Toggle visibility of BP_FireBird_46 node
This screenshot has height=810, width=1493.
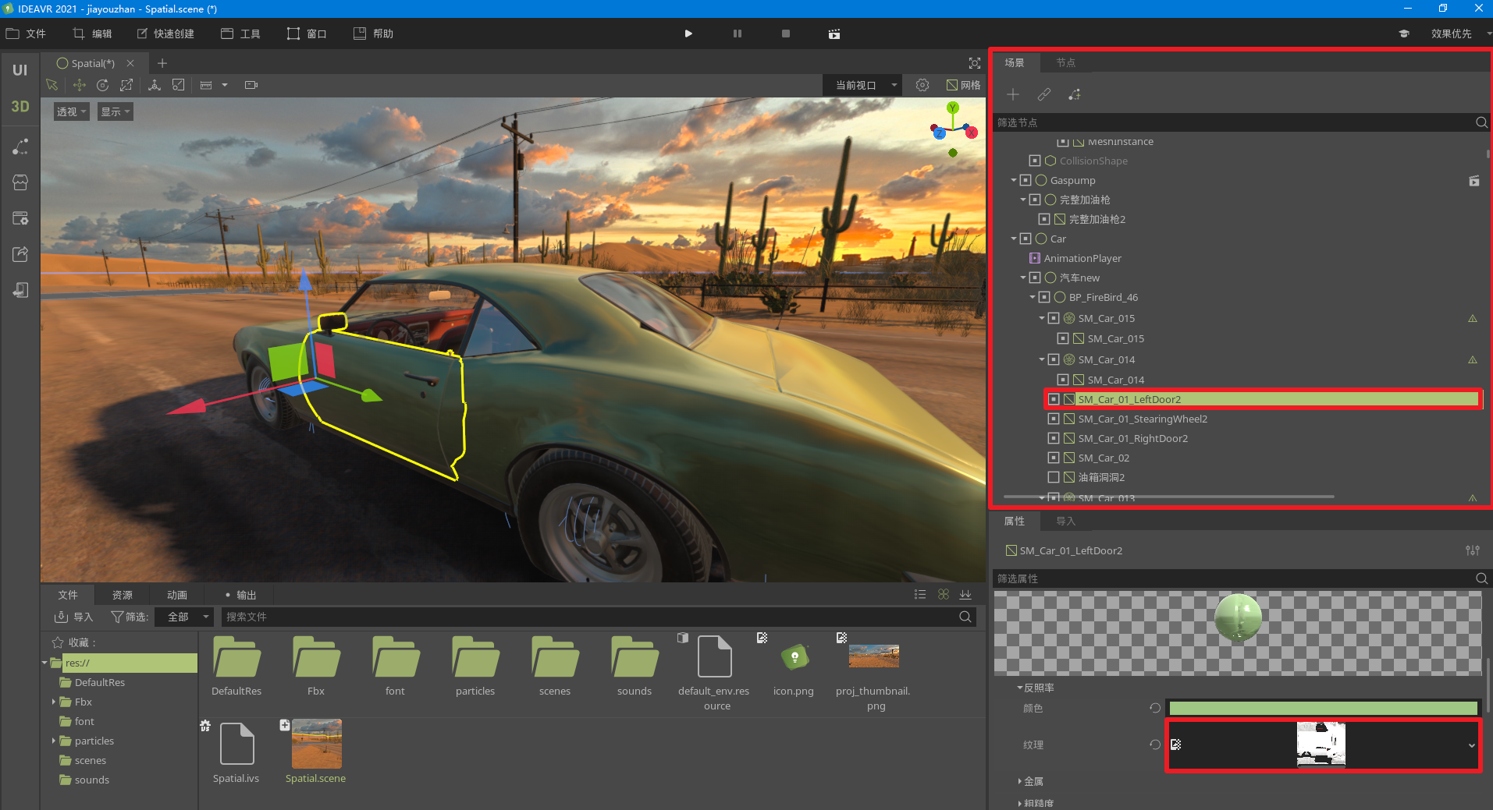(1044, 298)
